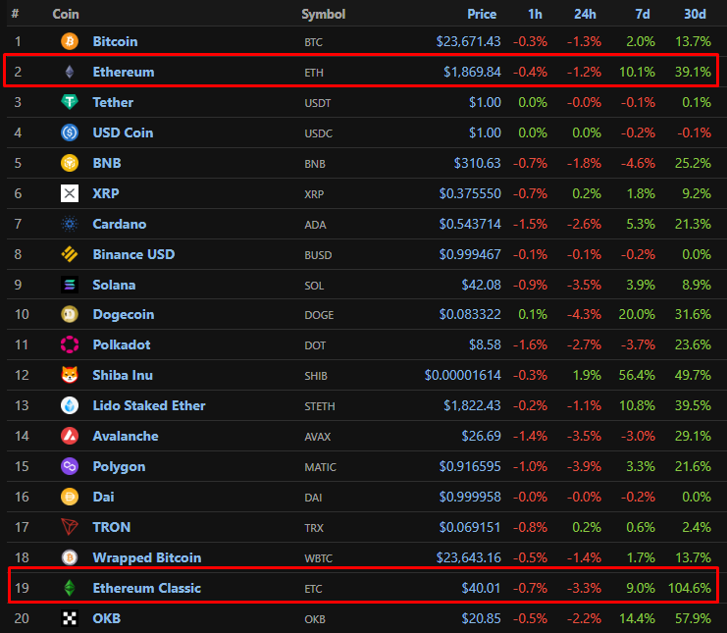Click the Tether coin logo icon

pos(70,102)
